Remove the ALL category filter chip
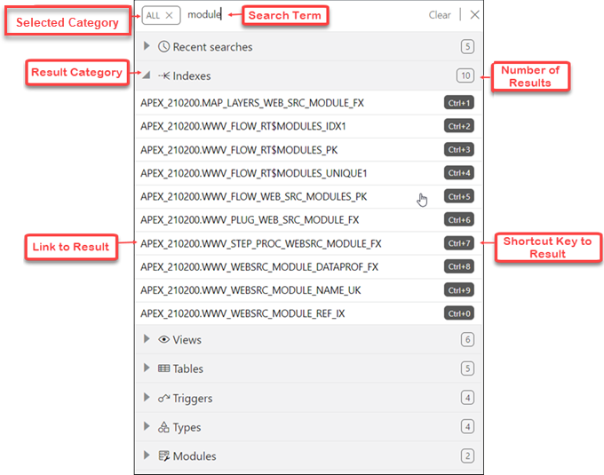This screenshot has height=475, width=604. coord(169,15)
